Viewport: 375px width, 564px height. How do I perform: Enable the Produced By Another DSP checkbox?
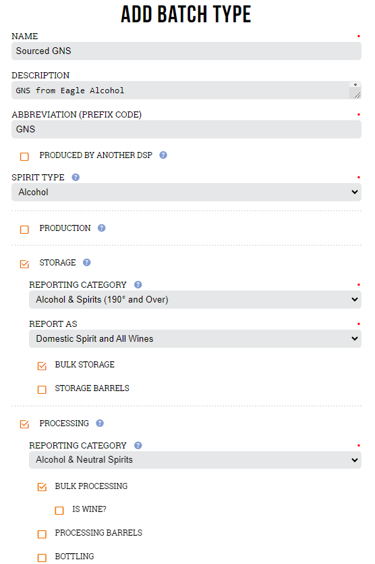(24, 157)
